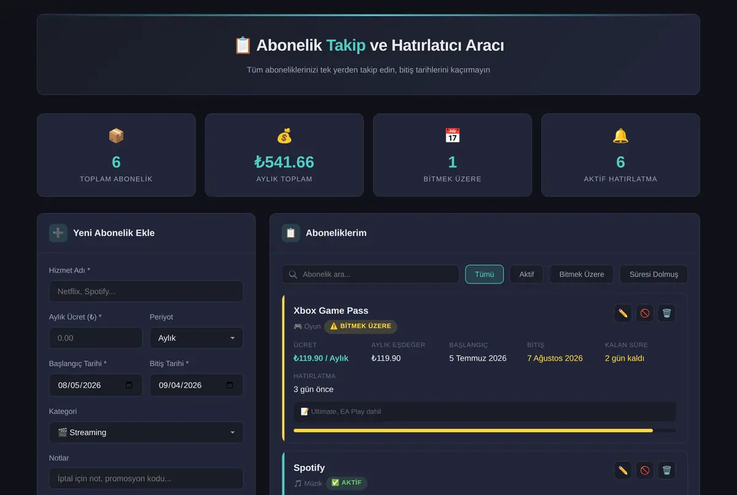Edit the Spotify subscription pencil icon
The height and width of the screenshot is (495, 737).
click(623, 470)
